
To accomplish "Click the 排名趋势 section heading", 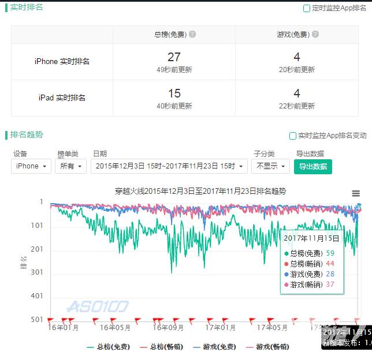I will (27, 134).
